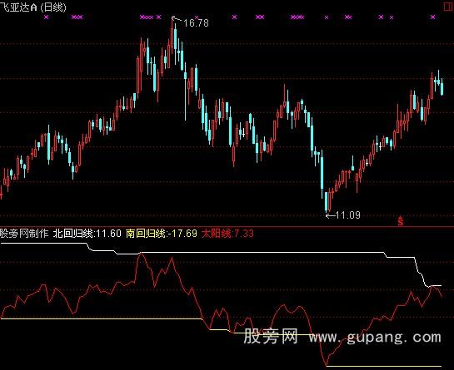Screen dimensions: 454x370
Task: Click the high price label 16.78
Action: click(x=196, y=22)
